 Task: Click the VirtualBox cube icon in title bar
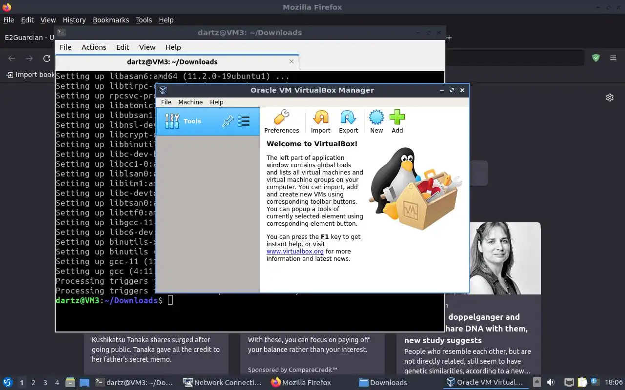(163, 90)
